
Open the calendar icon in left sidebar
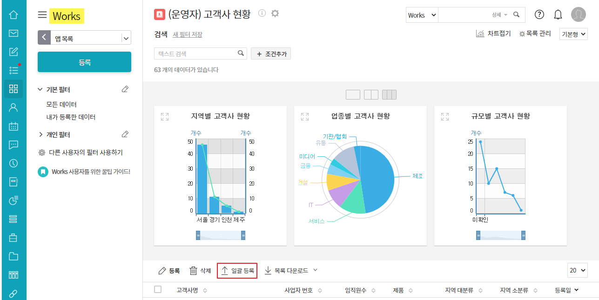(x=13, y=126)
